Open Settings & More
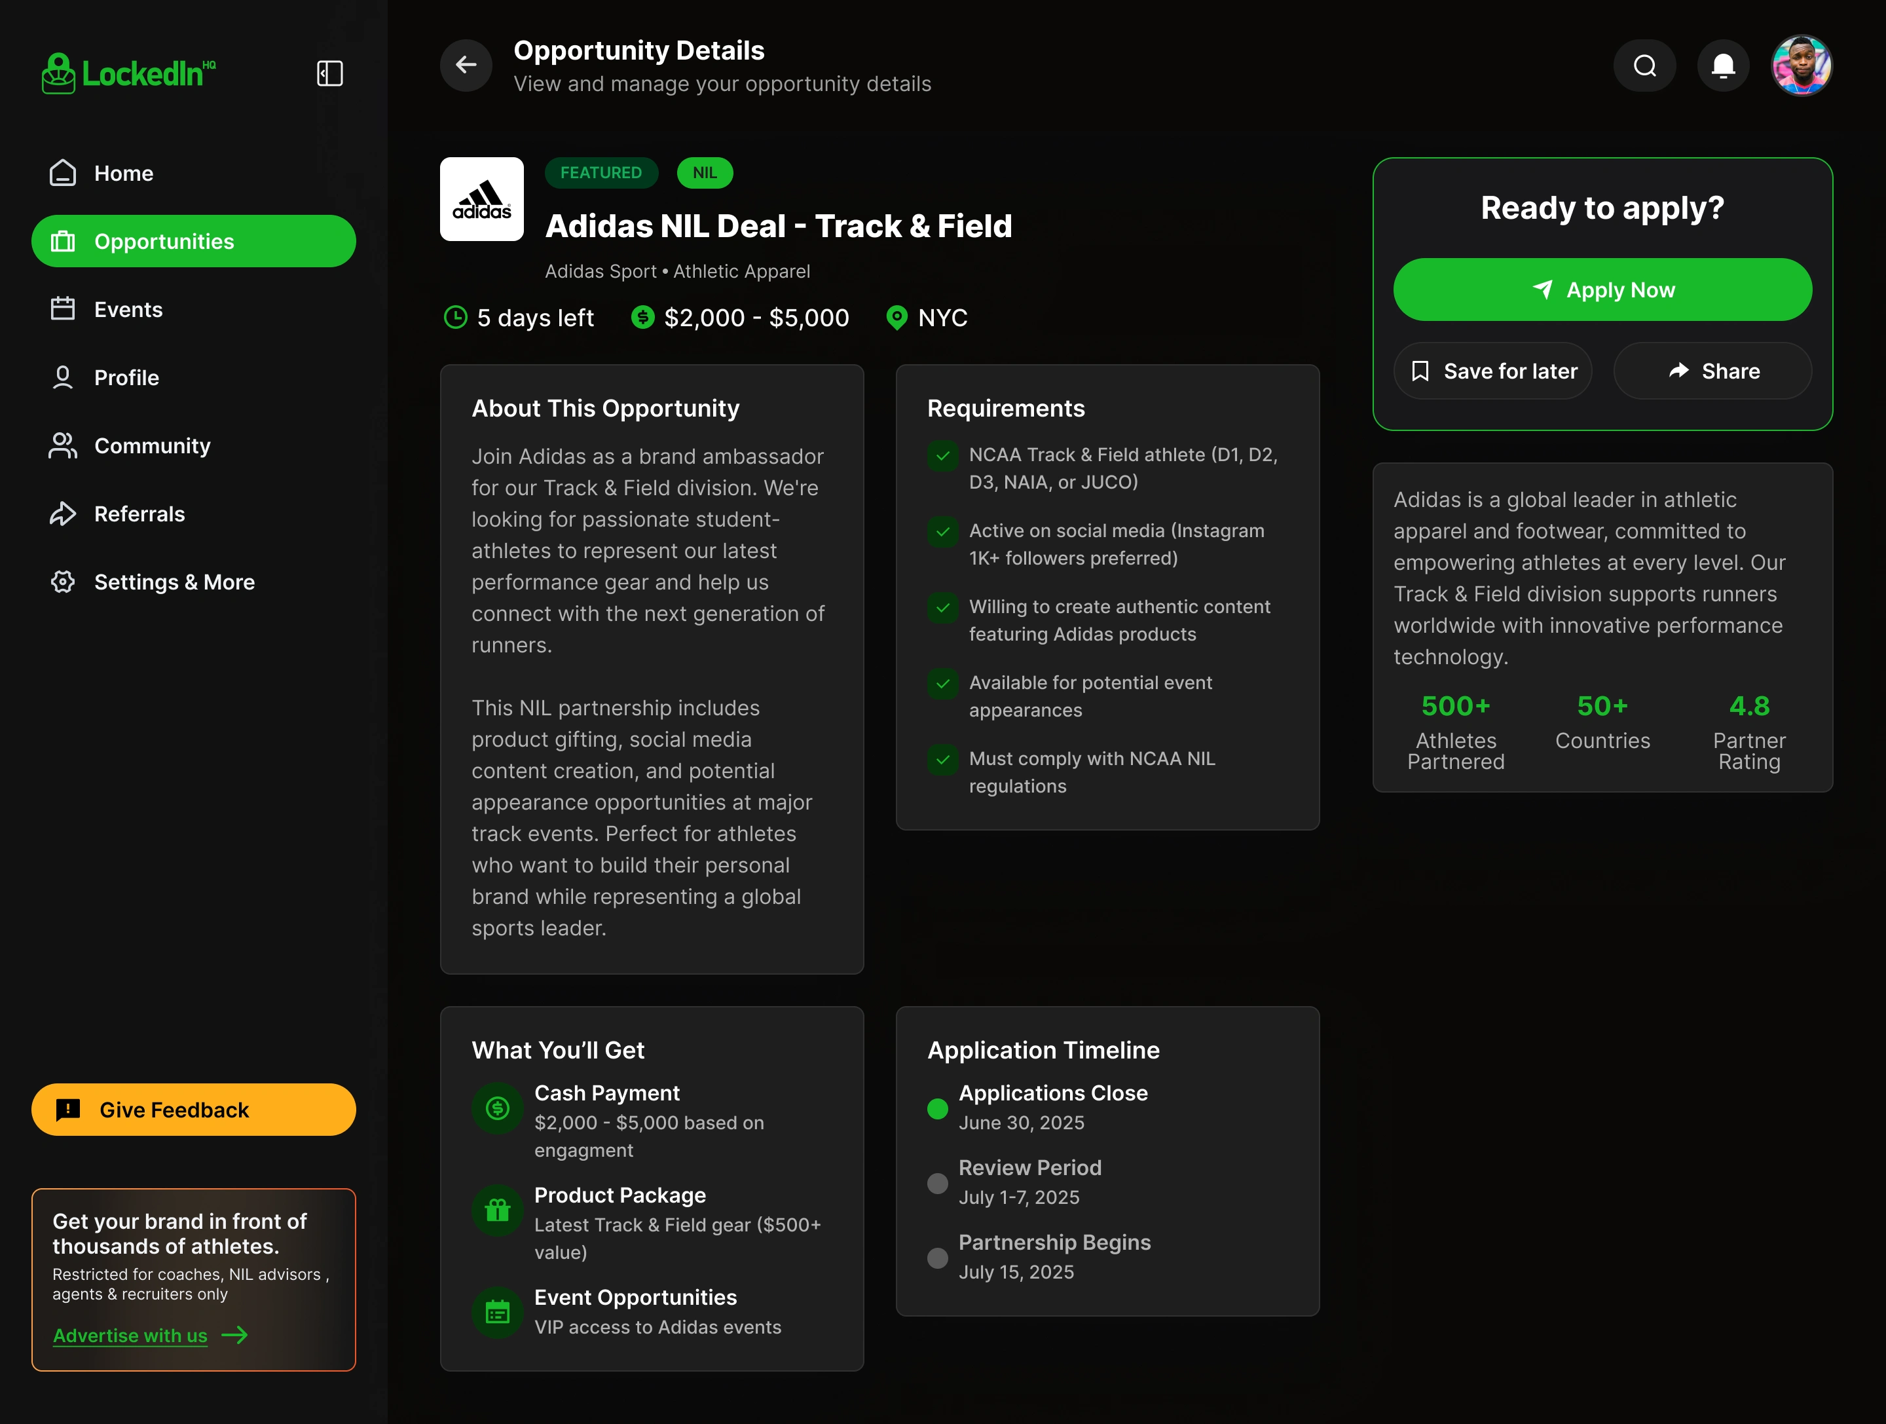Screen dimensions: 1886x1424 [x=194, y=582]
